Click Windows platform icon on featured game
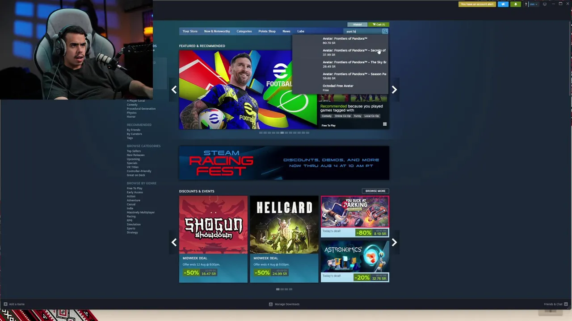The image size is (572, 321). click(385, 124)
